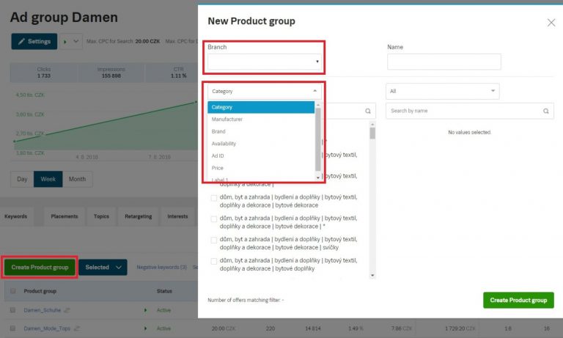Open the Damen_Schuhe product group link
563x338 pixels.
coord(42,310)
